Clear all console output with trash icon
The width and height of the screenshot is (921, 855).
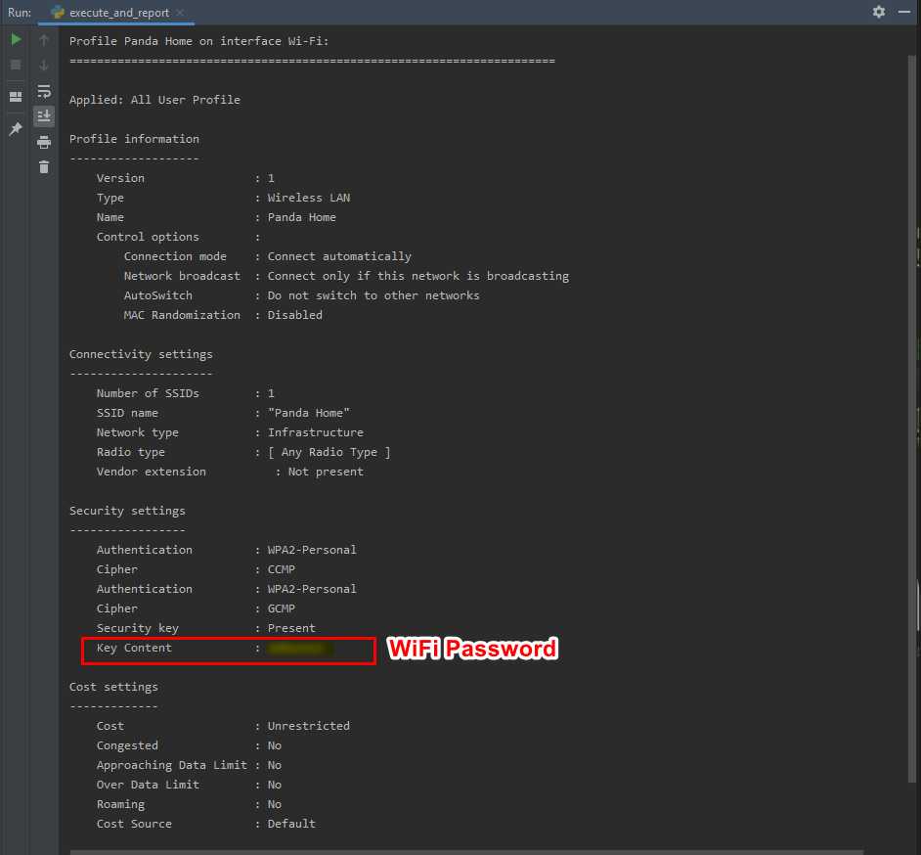click(44, 167)
